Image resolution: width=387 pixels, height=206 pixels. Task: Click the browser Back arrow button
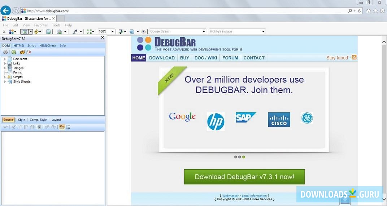pos(6,10)
